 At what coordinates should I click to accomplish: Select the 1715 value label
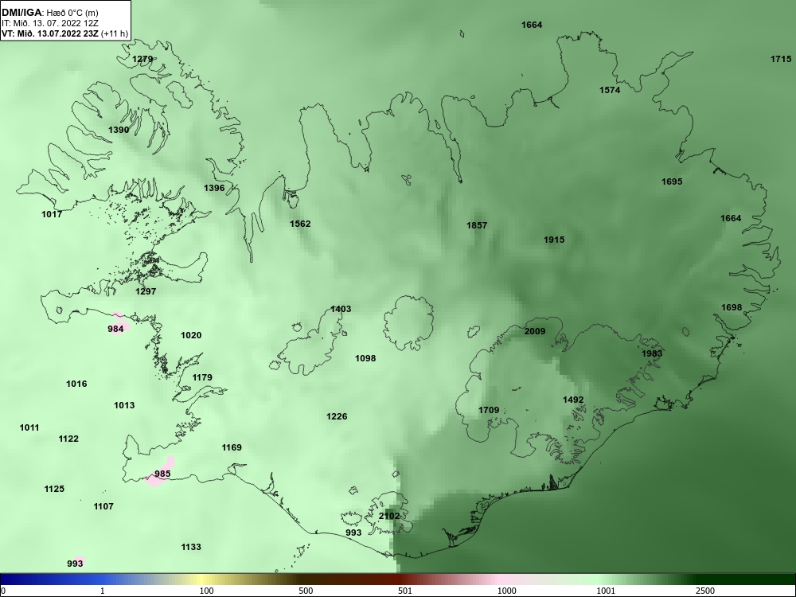pos(781,60)
